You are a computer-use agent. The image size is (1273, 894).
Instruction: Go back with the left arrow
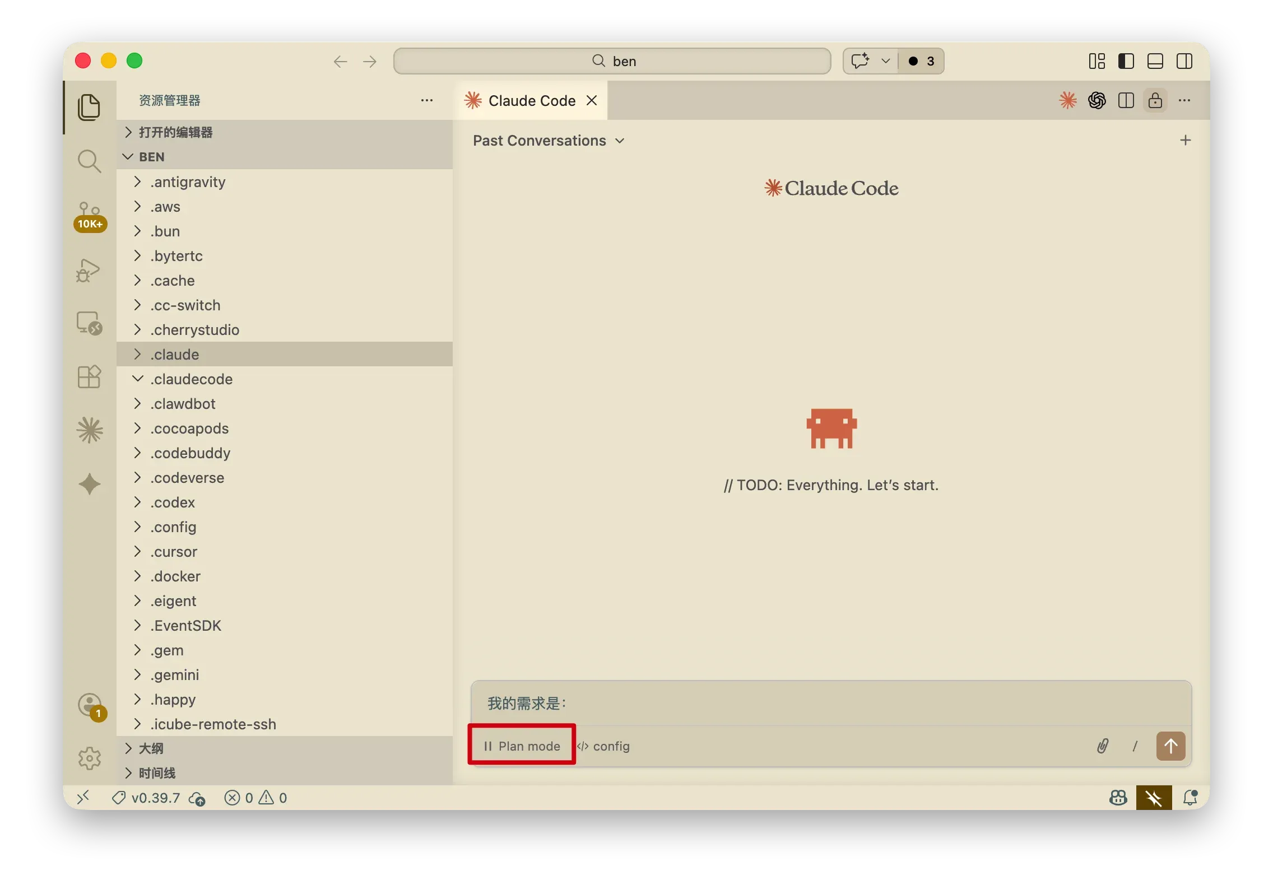coord(341,61)
